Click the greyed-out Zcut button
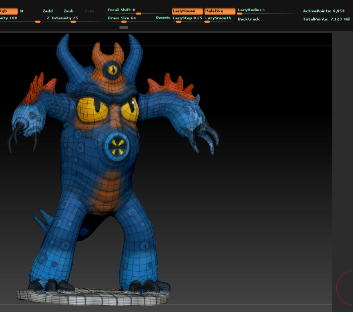This screenshot has height=312, width=353. pyautogui.click(x=89, y=11)
